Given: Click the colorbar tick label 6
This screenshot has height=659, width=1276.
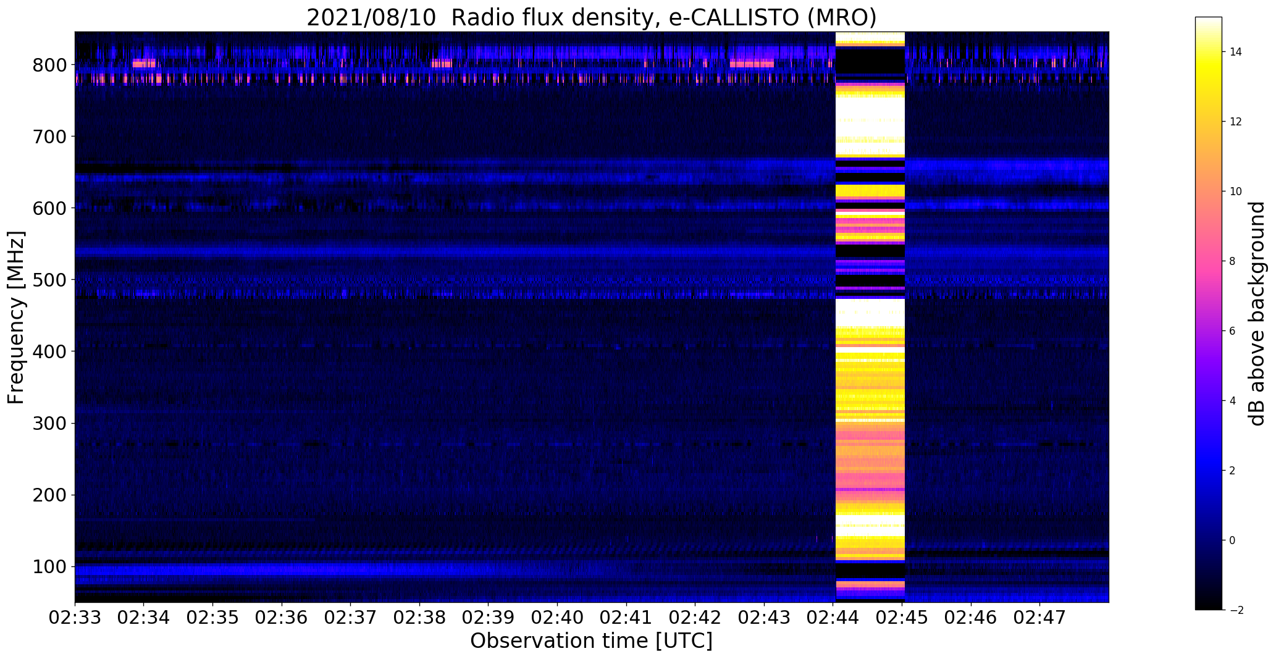Looking at the screenshot, I should [1233, 331].
